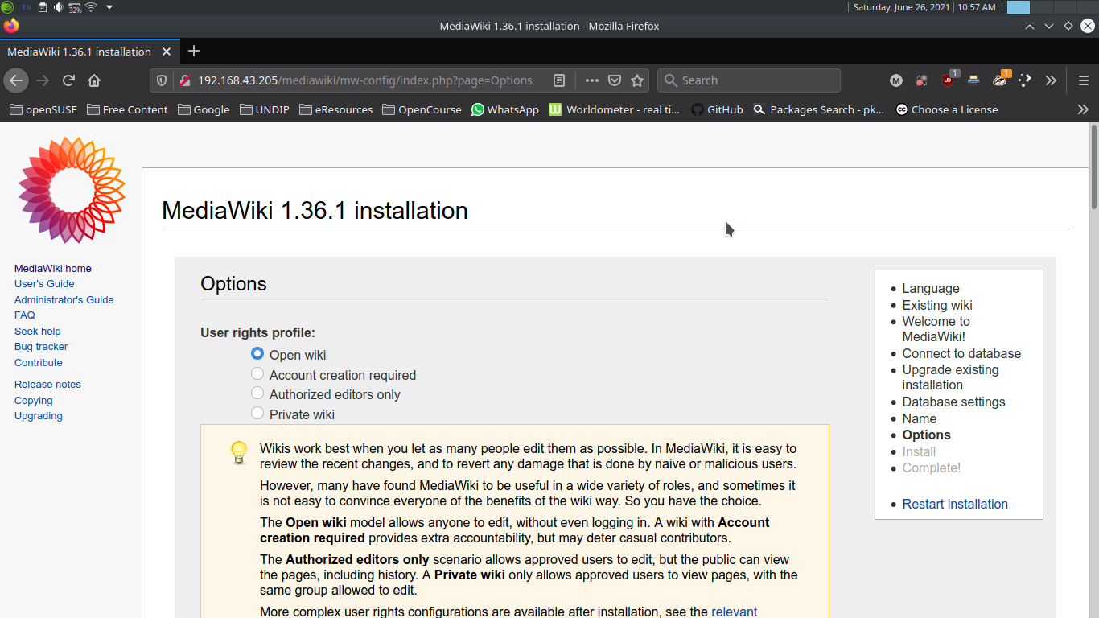Close the MediaWiki installation tab
1099x618 pixels.
tap(167, 51)
